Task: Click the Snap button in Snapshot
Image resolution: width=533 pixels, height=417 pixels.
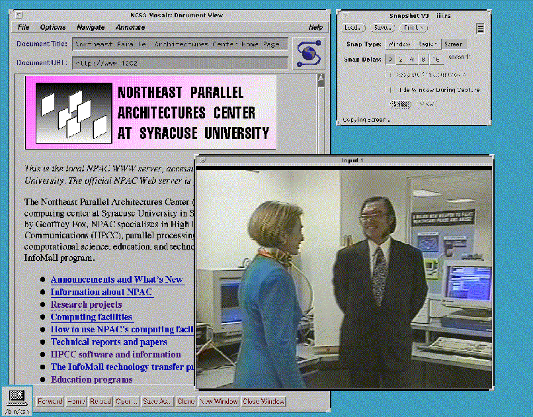Action: [x=401, y=104]
